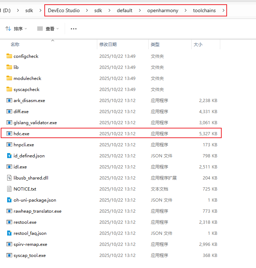Image resolution: width=256 pixels, height=268 pixels.
Task: Click the hnpcli.exe application icon
Action: (x=9, y=145)
